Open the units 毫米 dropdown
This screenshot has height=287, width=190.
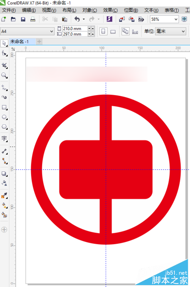[183, 31]
